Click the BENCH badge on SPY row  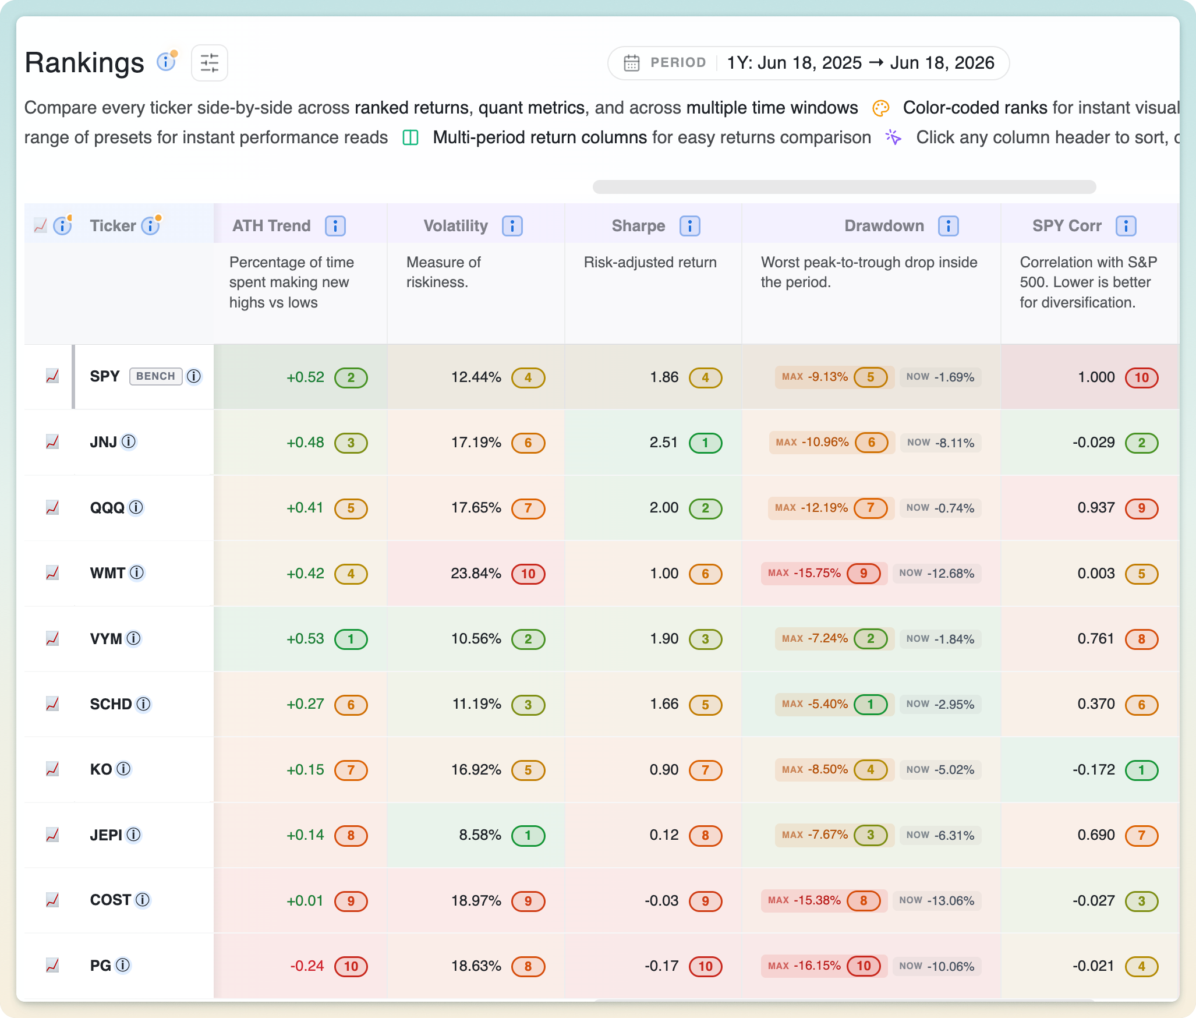(155, 376)
